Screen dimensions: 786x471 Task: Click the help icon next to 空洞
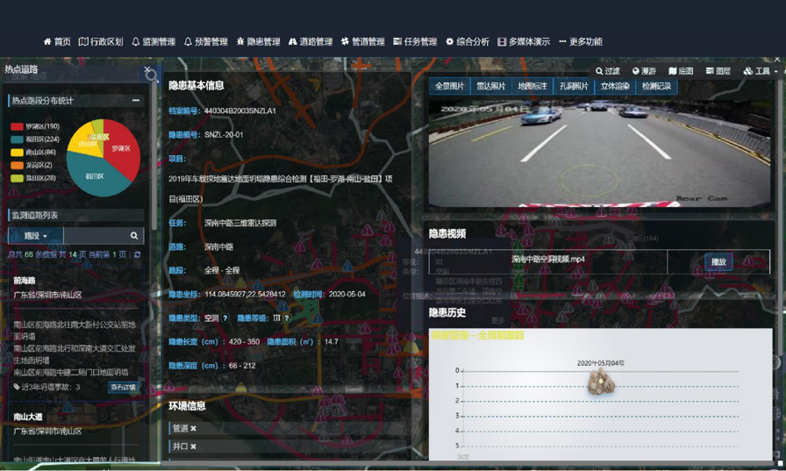(x=225, y=318)
